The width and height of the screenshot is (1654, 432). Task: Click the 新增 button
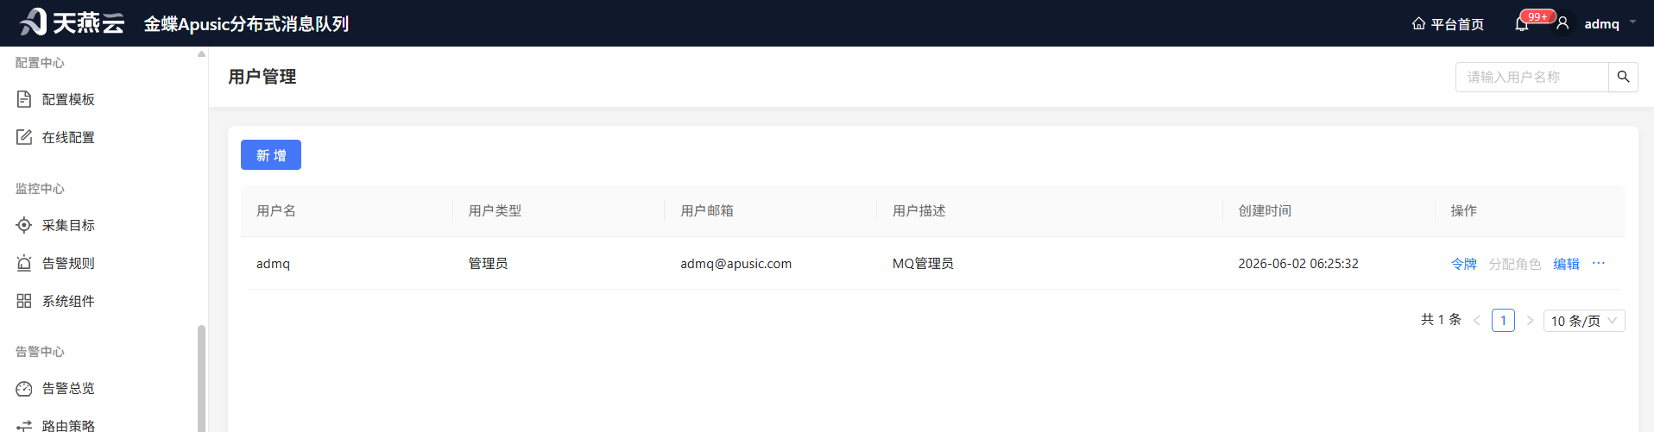point(271,155)
